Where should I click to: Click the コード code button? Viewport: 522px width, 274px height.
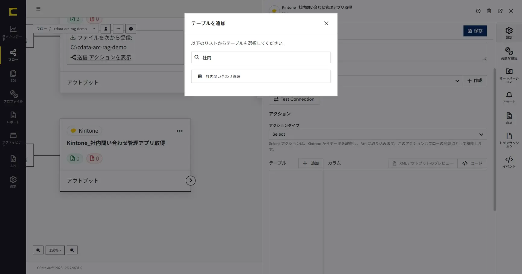472,163
